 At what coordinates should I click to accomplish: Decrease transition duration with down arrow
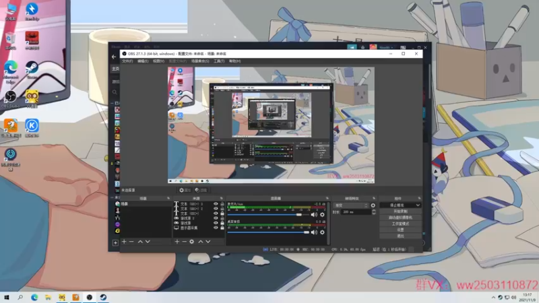pyautogui.click(x=374, y=213)
